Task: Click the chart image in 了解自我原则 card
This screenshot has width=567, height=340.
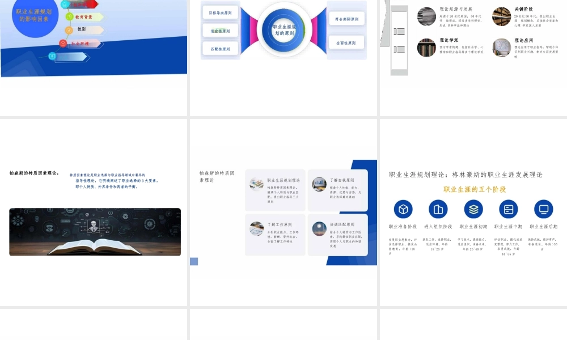Action: 319,184
